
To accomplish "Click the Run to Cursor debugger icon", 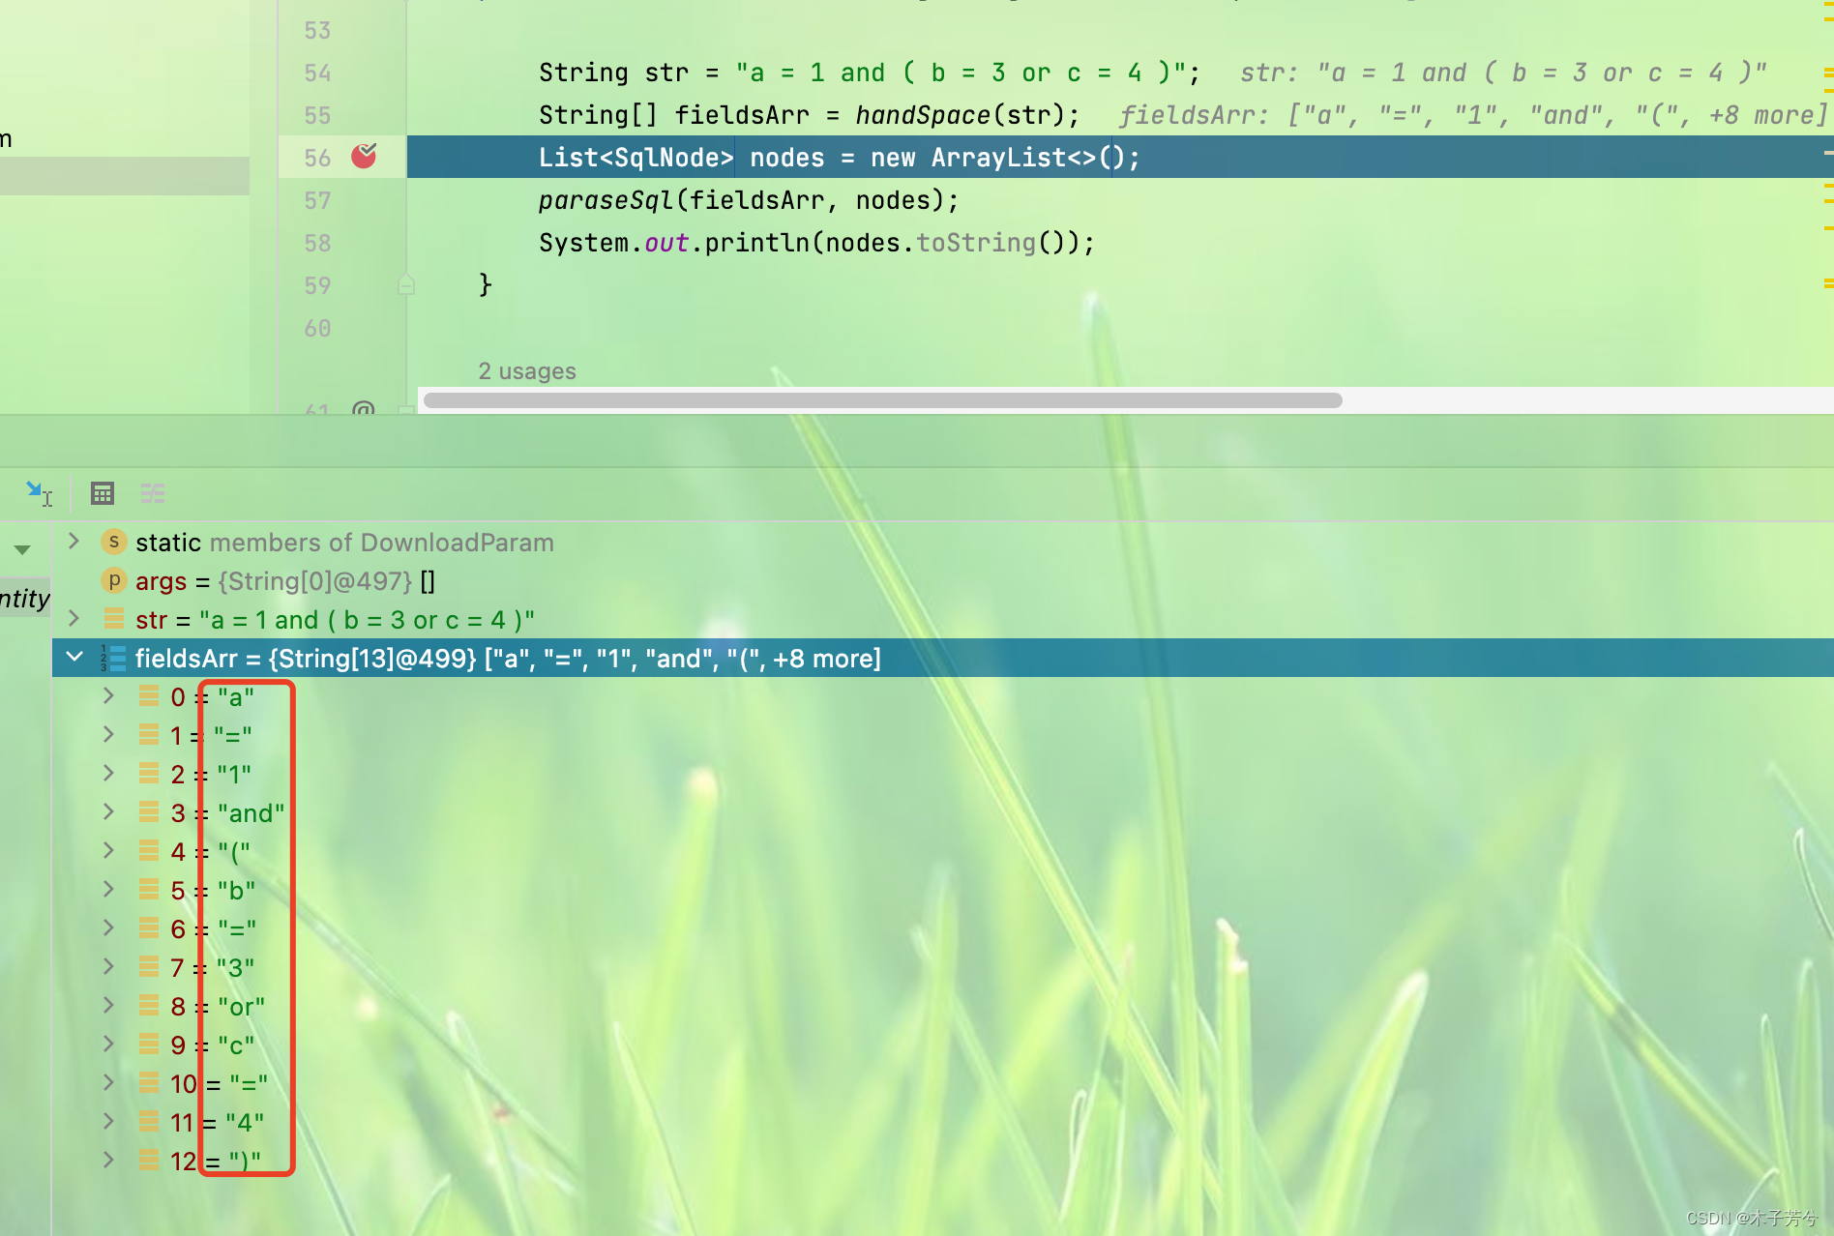I will [x=39, y=493].
